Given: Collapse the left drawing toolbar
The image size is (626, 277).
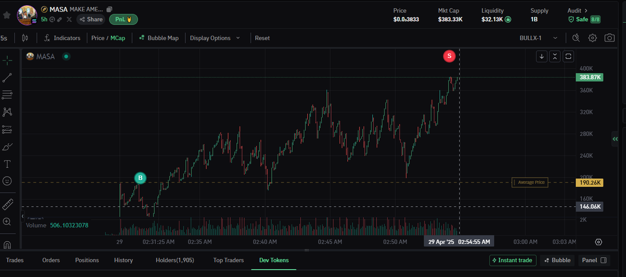Looking at the screenshot, I should coord(23,216).
